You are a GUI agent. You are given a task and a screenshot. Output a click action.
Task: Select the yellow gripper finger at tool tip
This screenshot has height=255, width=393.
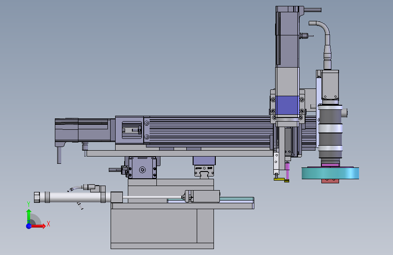(281, 180)
